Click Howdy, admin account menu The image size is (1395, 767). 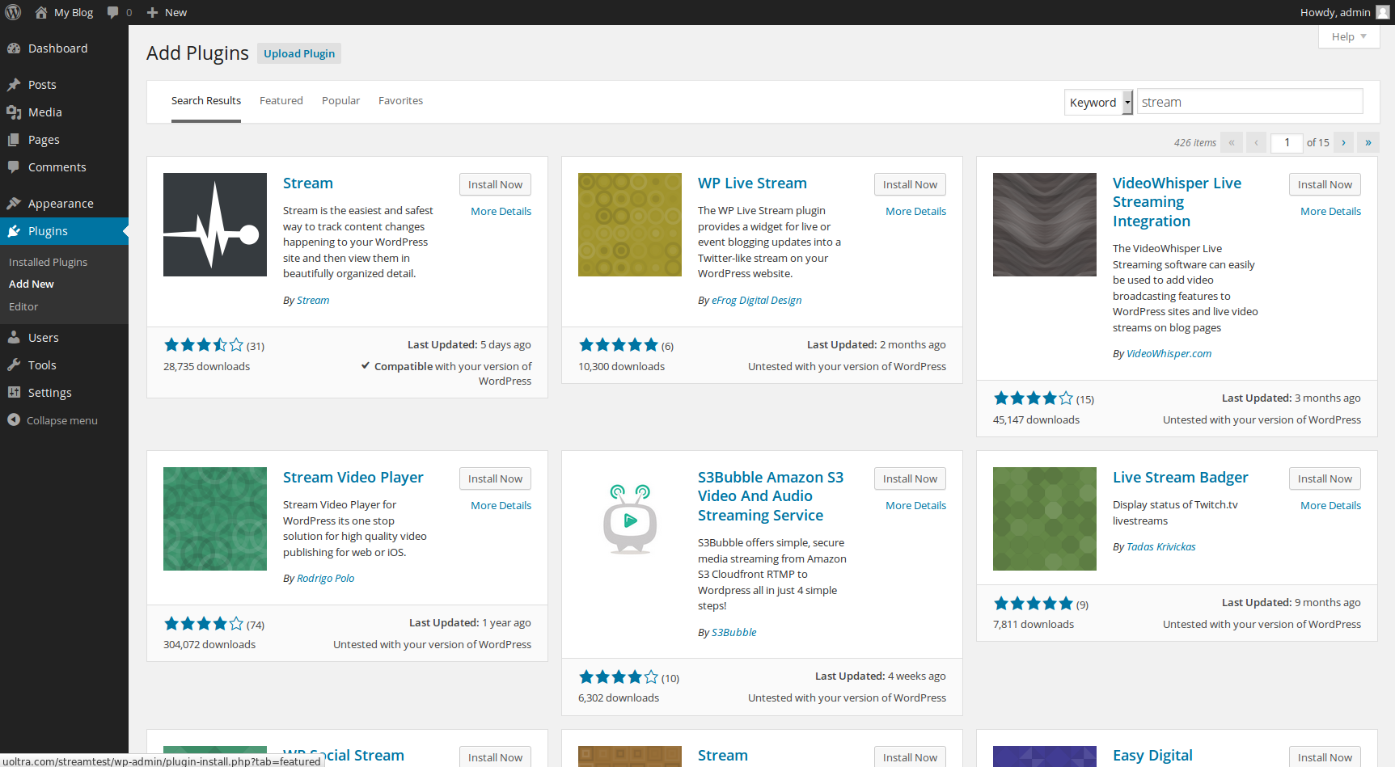pos(1345,12)
